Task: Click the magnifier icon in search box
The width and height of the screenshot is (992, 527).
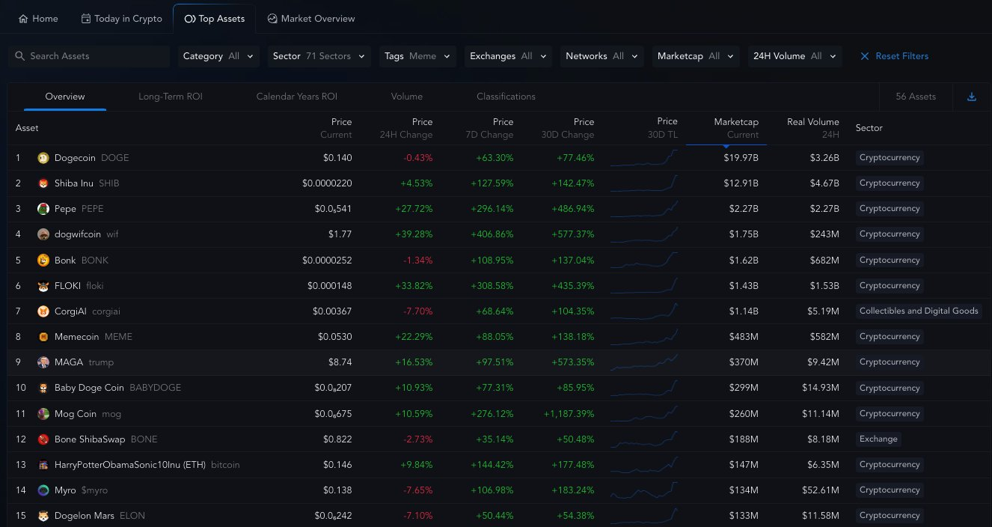Action: [19, 56]
